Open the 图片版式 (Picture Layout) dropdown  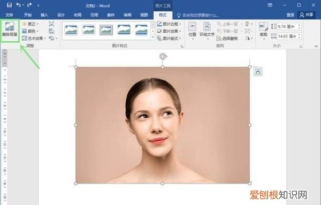[169, 39]
